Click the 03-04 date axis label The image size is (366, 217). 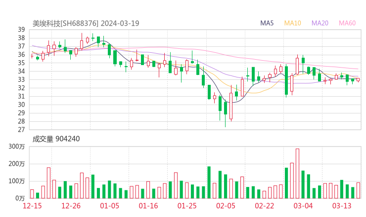click(303, 206)
